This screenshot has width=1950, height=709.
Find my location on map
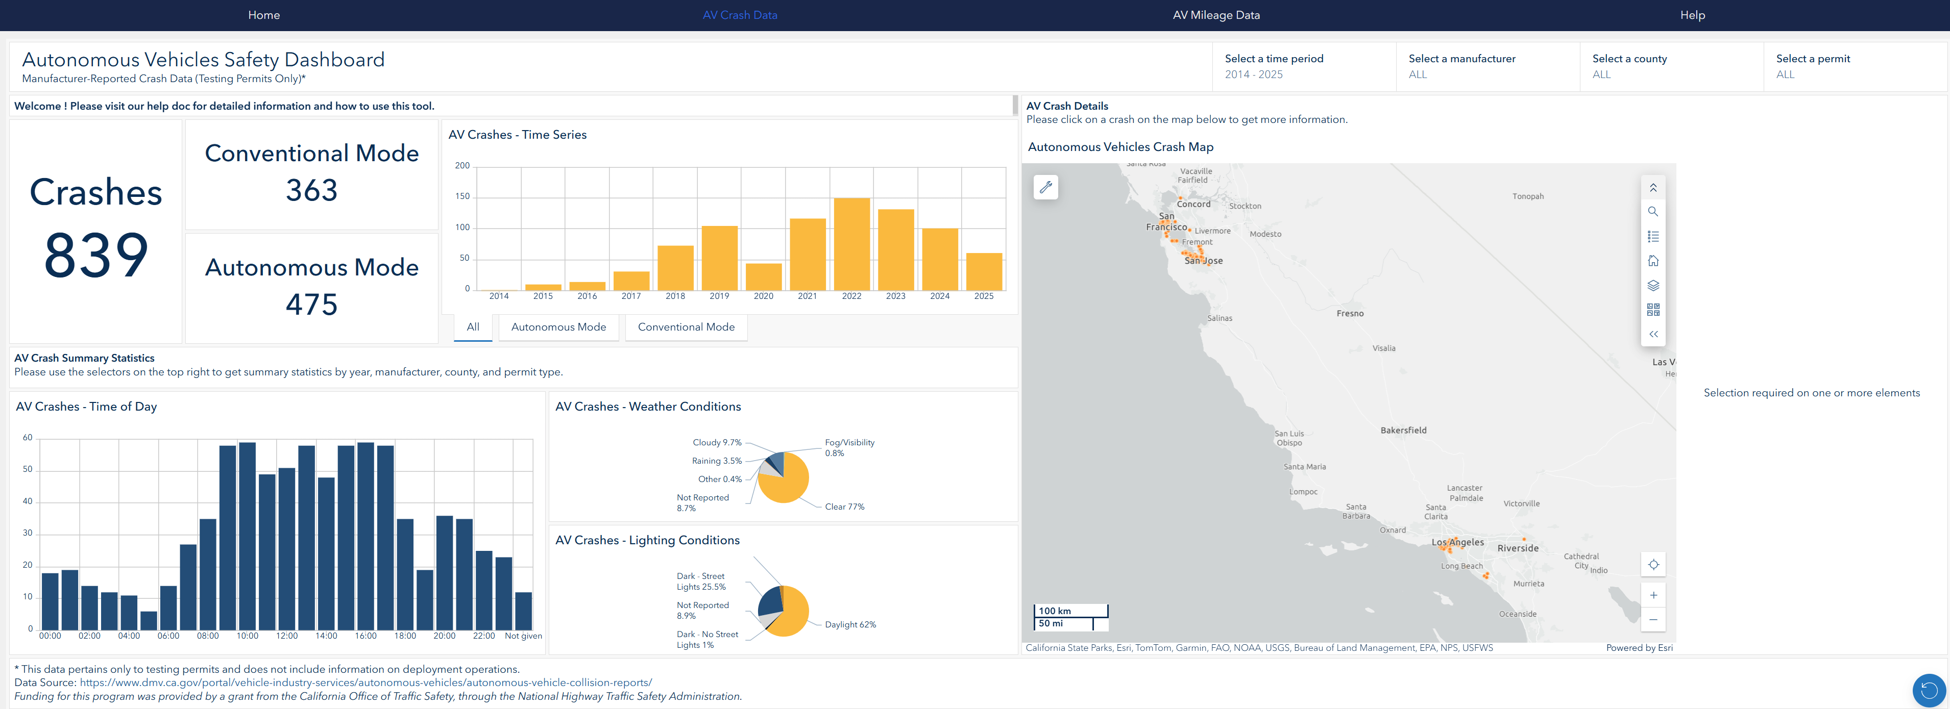[x=1653, y=565]
